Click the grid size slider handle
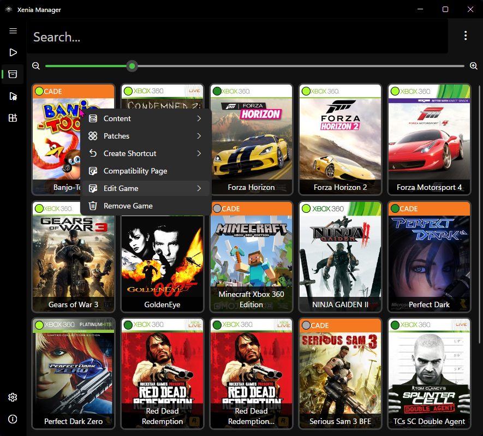 click(x=132, y=65)
